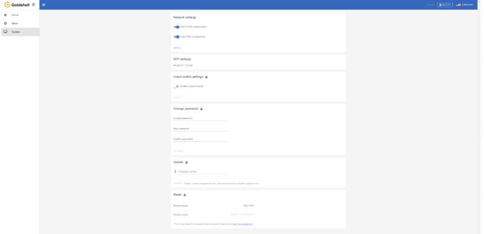Click the Goldshell logo icon

(7, 5)
